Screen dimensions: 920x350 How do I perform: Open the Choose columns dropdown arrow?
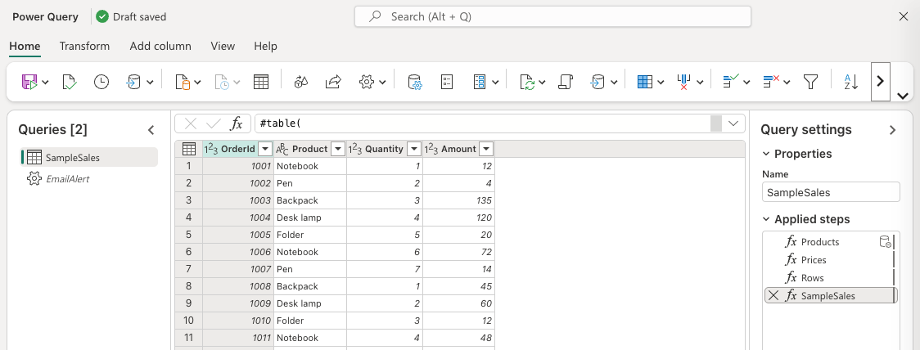click(x=661, y=83)
